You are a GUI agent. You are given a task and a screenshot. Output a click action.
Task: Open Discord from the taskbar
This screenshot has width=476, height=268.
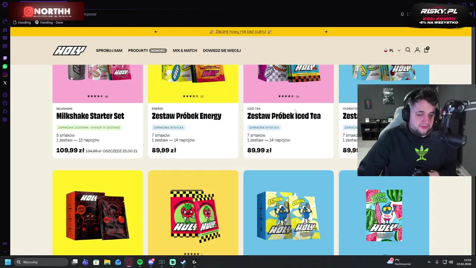point(151,262)
